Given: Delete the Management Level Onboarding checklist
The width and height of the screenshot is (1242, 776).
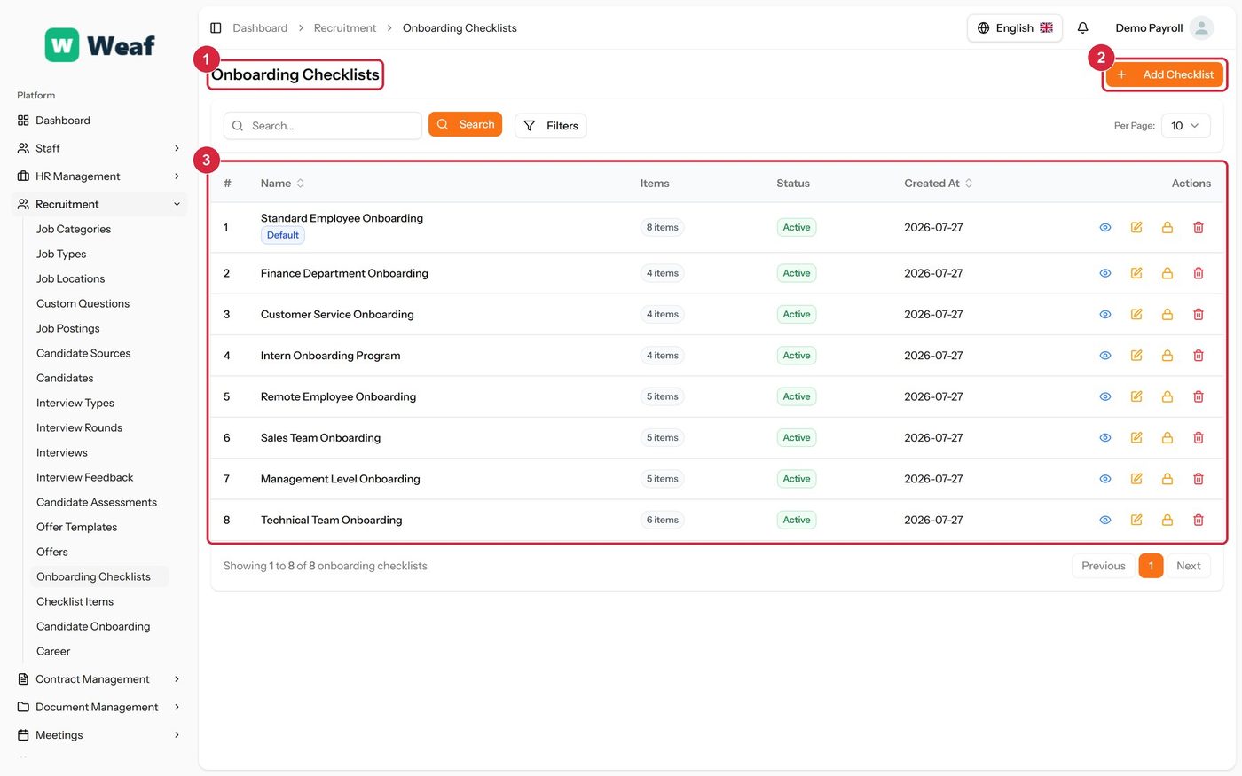Looking at the screenshot, I should [1199, 479].
